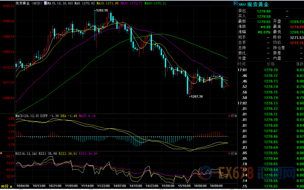Click the 时间 column header in tick list
304x190 pixels.
(x=242, y=63)
